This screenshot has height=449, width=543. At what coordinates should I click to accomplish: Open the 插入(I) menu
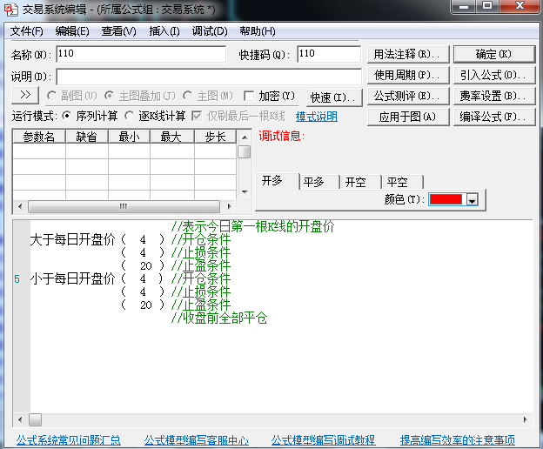[164, 31]
